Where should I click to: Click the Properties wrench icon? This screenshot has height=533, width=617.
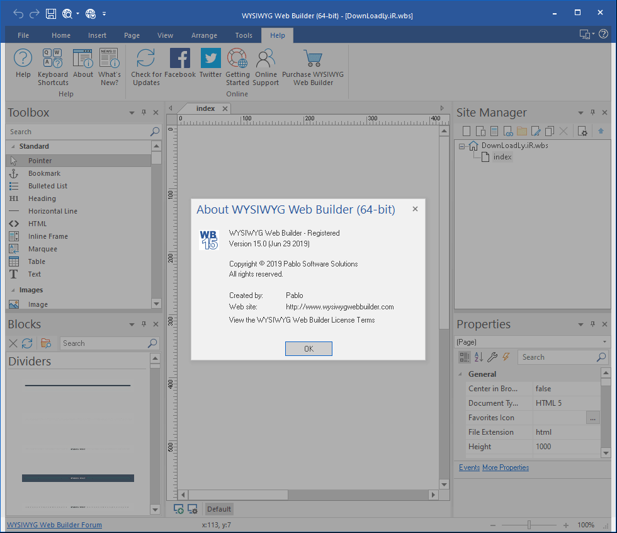point(492,357)
